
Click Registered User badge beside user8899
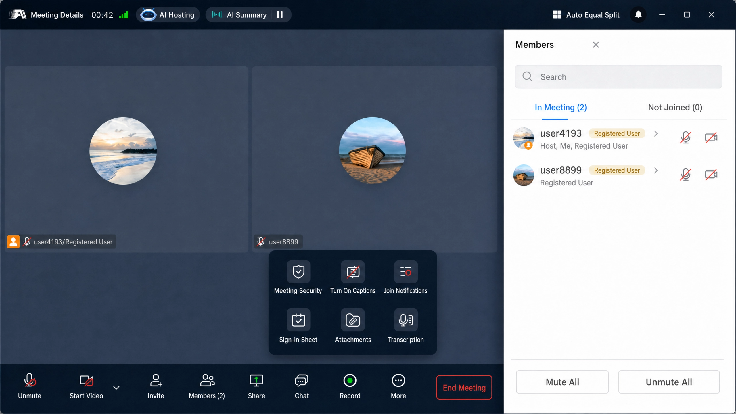[617, 170]
